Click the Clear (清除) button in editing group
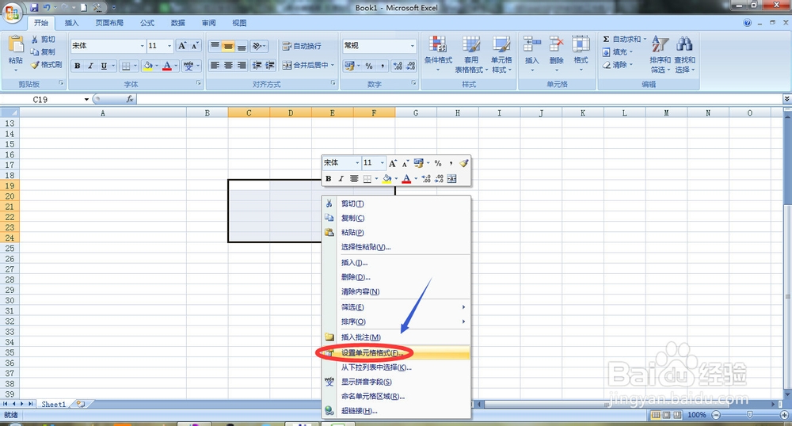 tap(617, 65)
